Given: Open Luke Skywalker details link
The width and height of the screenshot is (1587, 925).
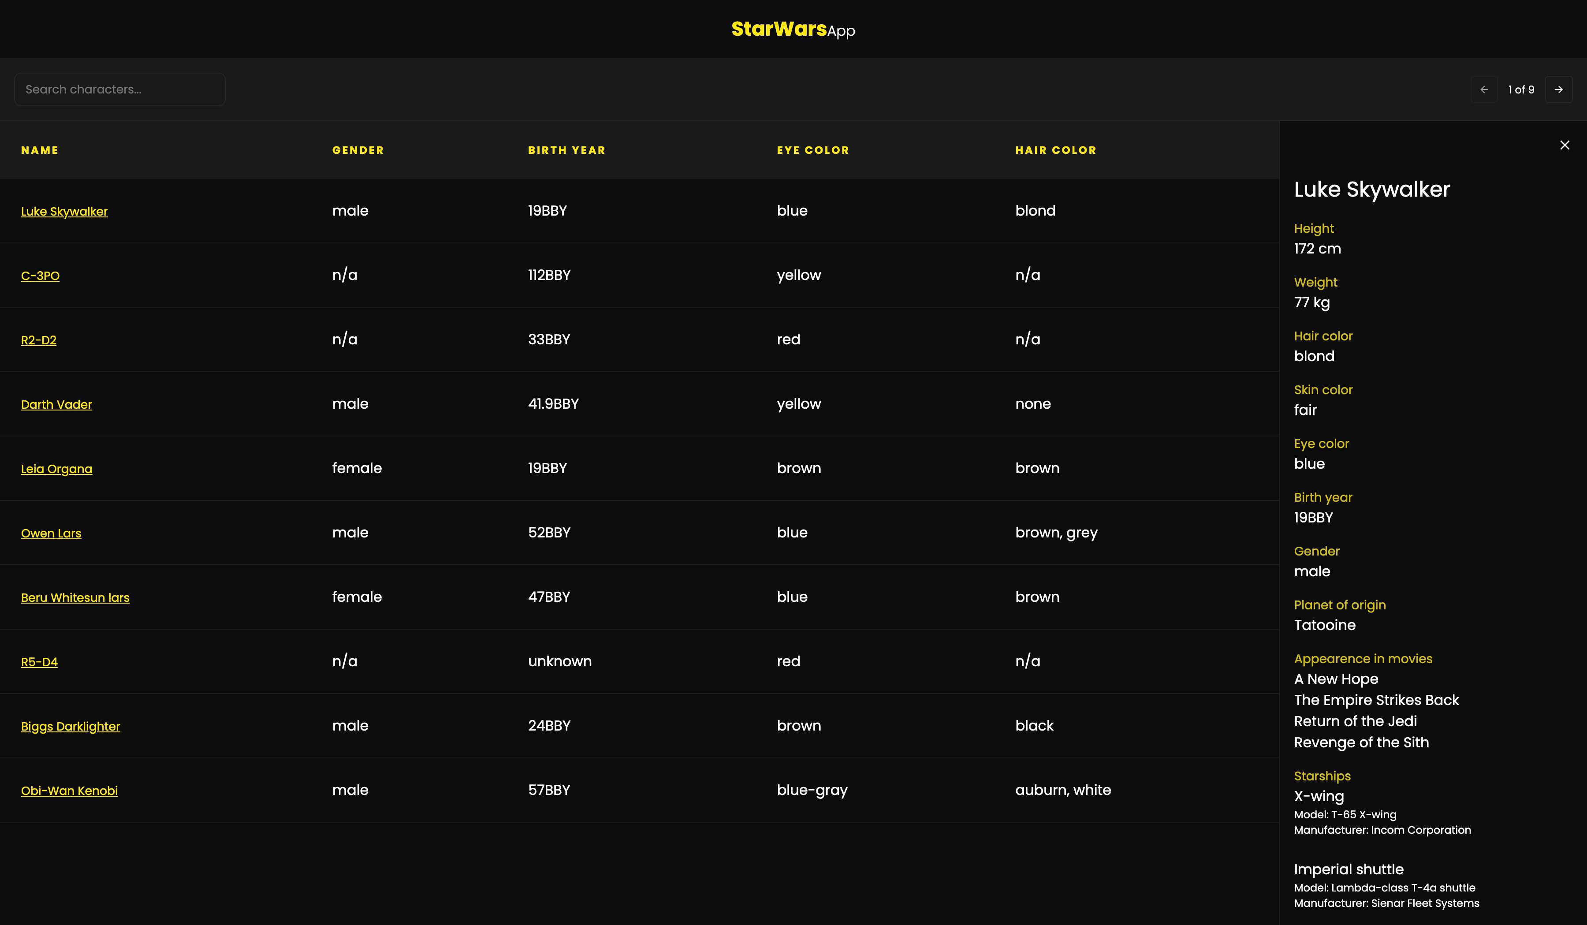Looking at the screenshot, I should point(64,212).
